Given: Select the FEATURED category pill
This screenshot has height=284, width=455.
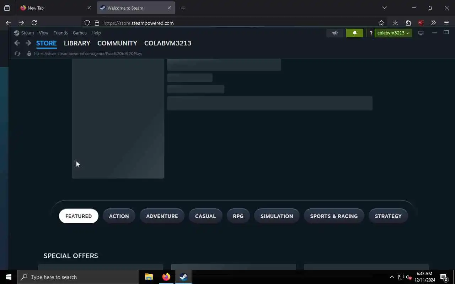Looking at the screenshot, I should (79, 216).
